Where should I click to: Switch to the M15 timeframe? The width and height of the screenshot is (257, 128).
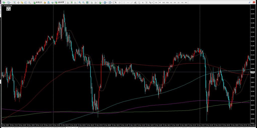tap(163, 3)
